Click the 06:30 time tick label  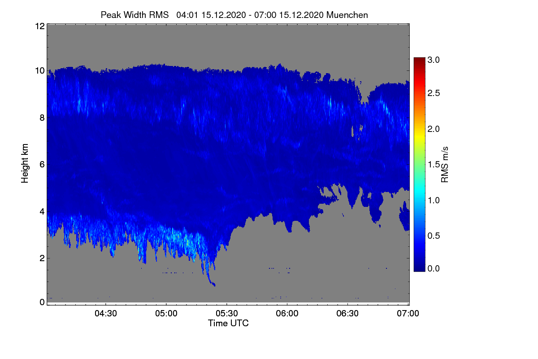[347, 313]
